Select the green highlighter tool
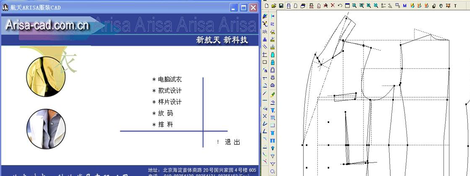The width and height of the screenshot is (470, 176). 272,95
